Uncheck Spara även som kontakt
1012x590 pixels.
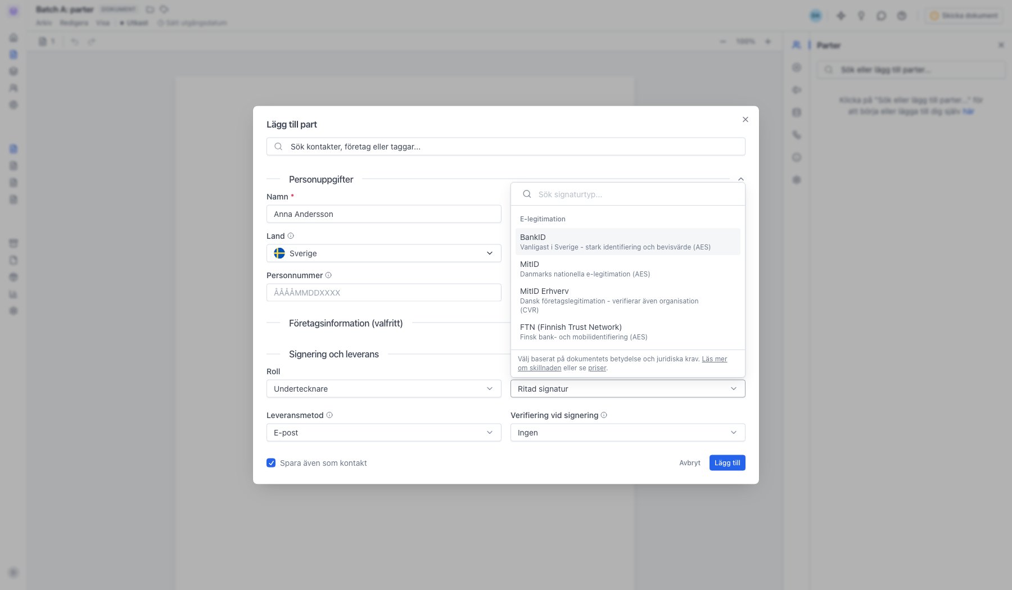271,463
